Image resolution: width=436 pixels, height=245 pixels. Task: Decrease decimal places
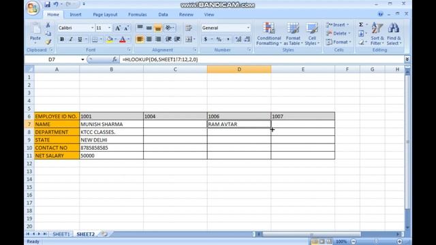(247, 39)
